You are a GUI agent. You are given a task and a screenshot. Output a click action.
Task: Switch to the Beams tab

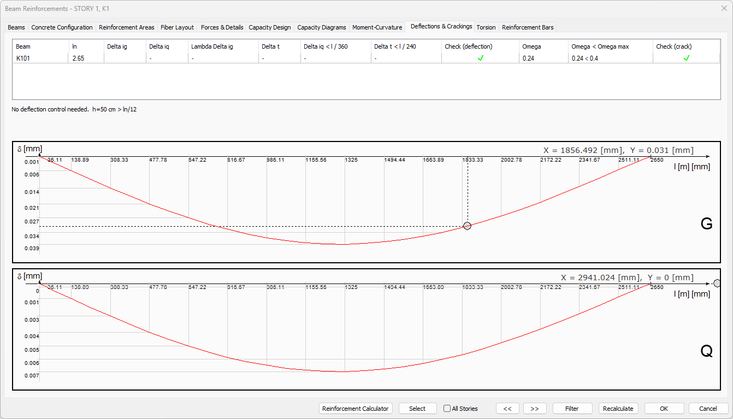tap(16, 27)
